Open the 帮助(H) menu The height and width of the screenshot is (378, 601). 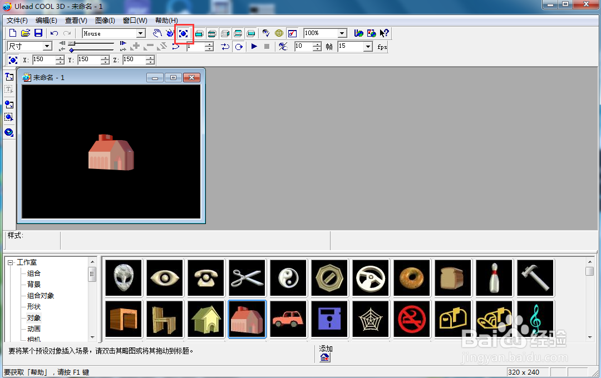pyautogui.click(x=166, y=21)
